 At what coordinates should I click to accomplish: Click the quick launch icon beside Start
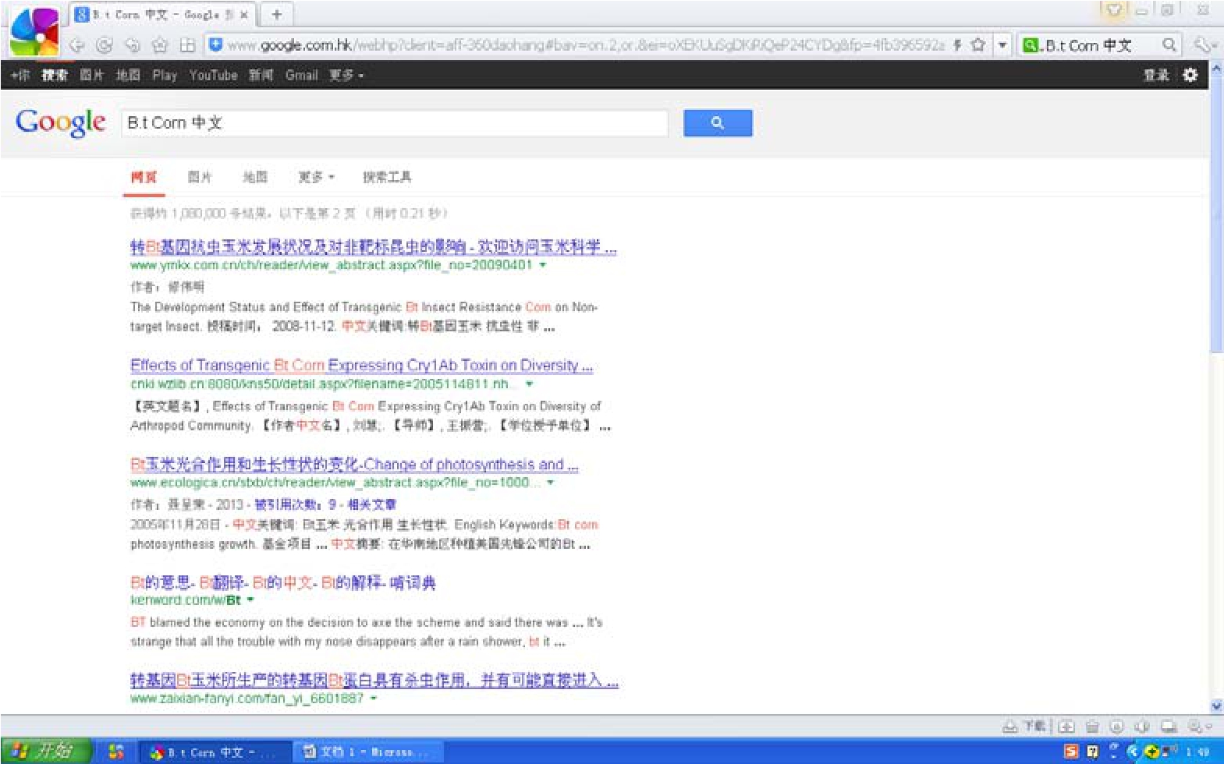116,752
